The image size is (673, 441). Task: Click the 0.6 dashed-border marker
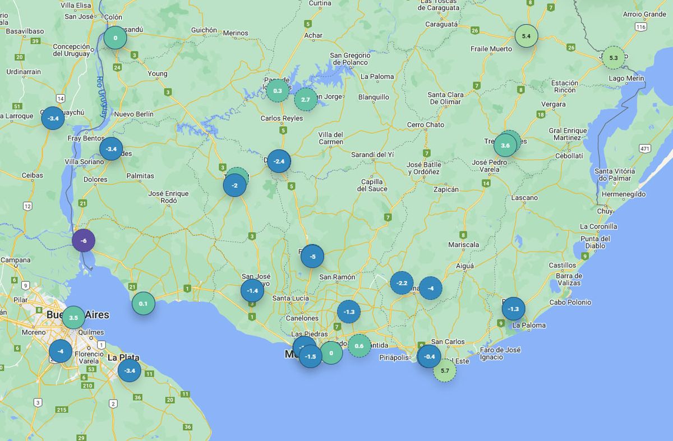coord(359,346)
